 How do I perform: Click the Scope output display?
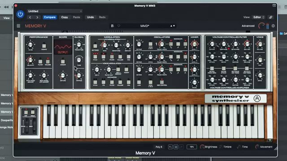coord(63,47)
